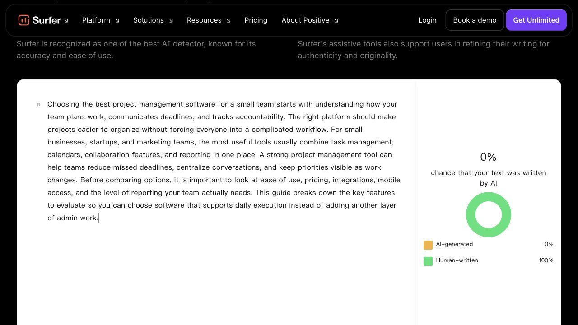Click the green Human-written legend swatch
The width and height of the screenshot is (578, 325).
pos(428,261)
